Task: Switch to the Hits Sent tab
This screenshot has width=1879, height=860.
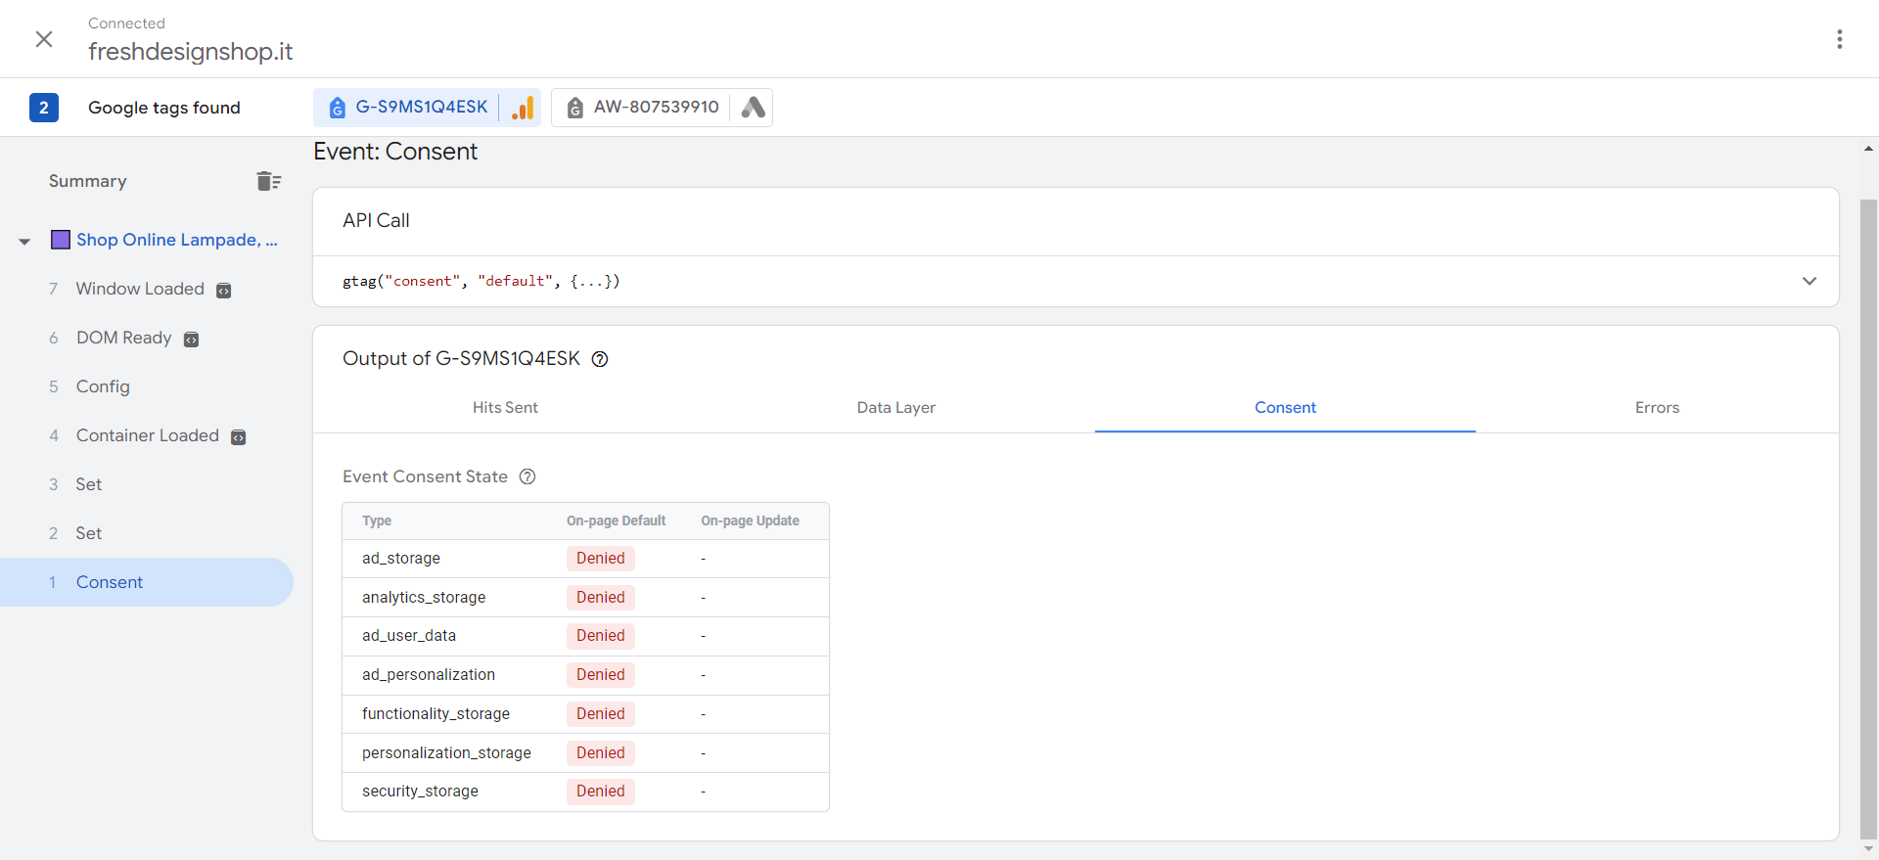Action: pos(505,408)
